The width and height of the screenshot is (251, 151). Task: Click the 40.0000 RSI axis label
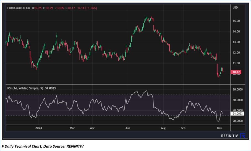coord(237,110)
